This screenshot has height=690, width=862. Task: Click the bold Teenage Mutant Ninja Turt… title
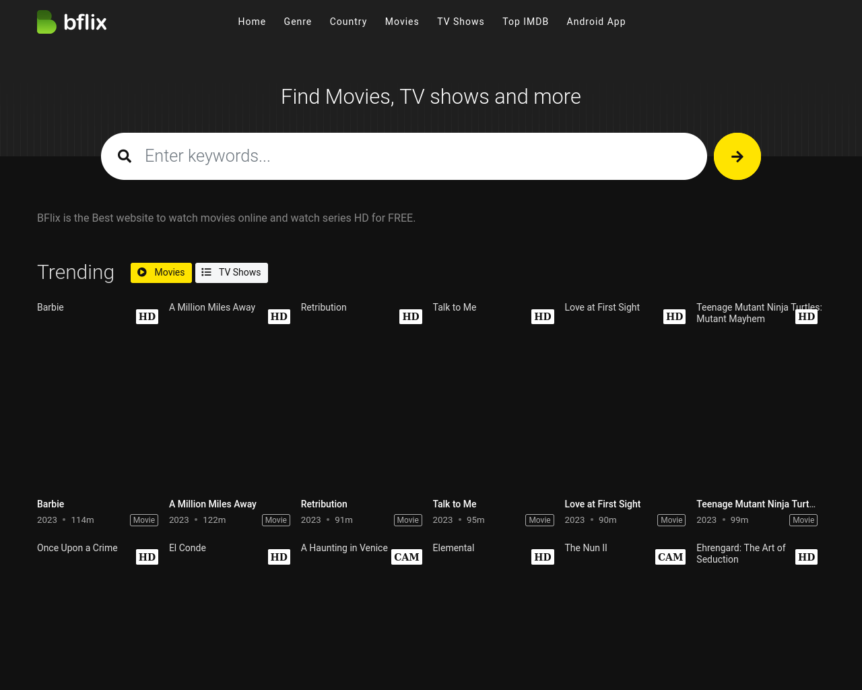point(756,504)
